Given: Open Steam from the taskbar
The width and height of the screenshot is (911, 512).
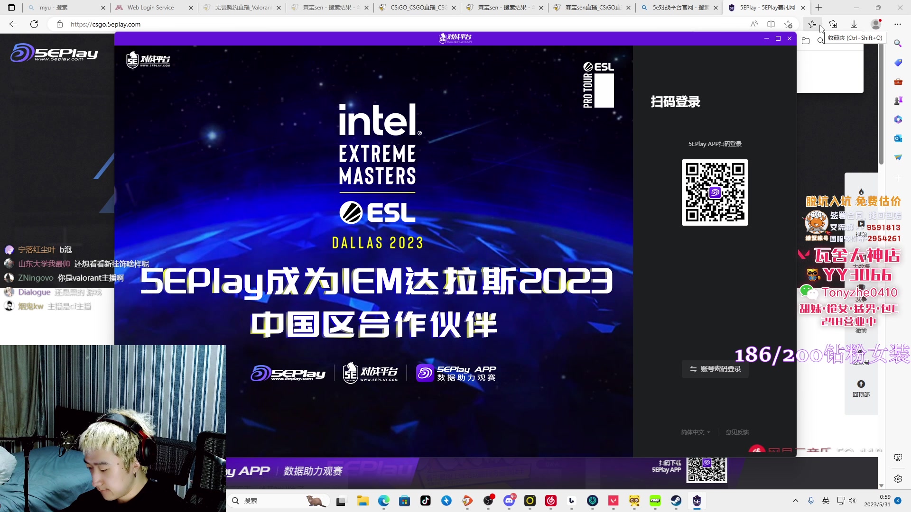Looking at the screenshot, I should (676, 501).
